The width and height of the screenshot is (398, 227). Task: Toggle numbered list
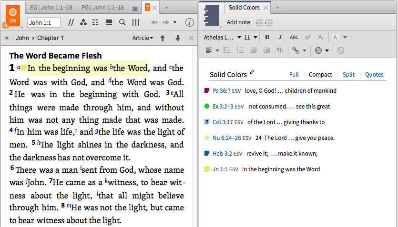point(240,50)
